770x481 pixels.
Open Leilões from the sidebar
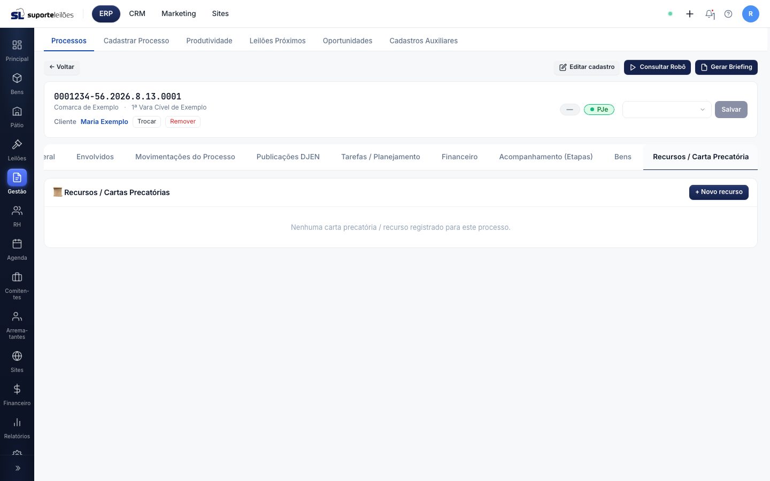17,150
